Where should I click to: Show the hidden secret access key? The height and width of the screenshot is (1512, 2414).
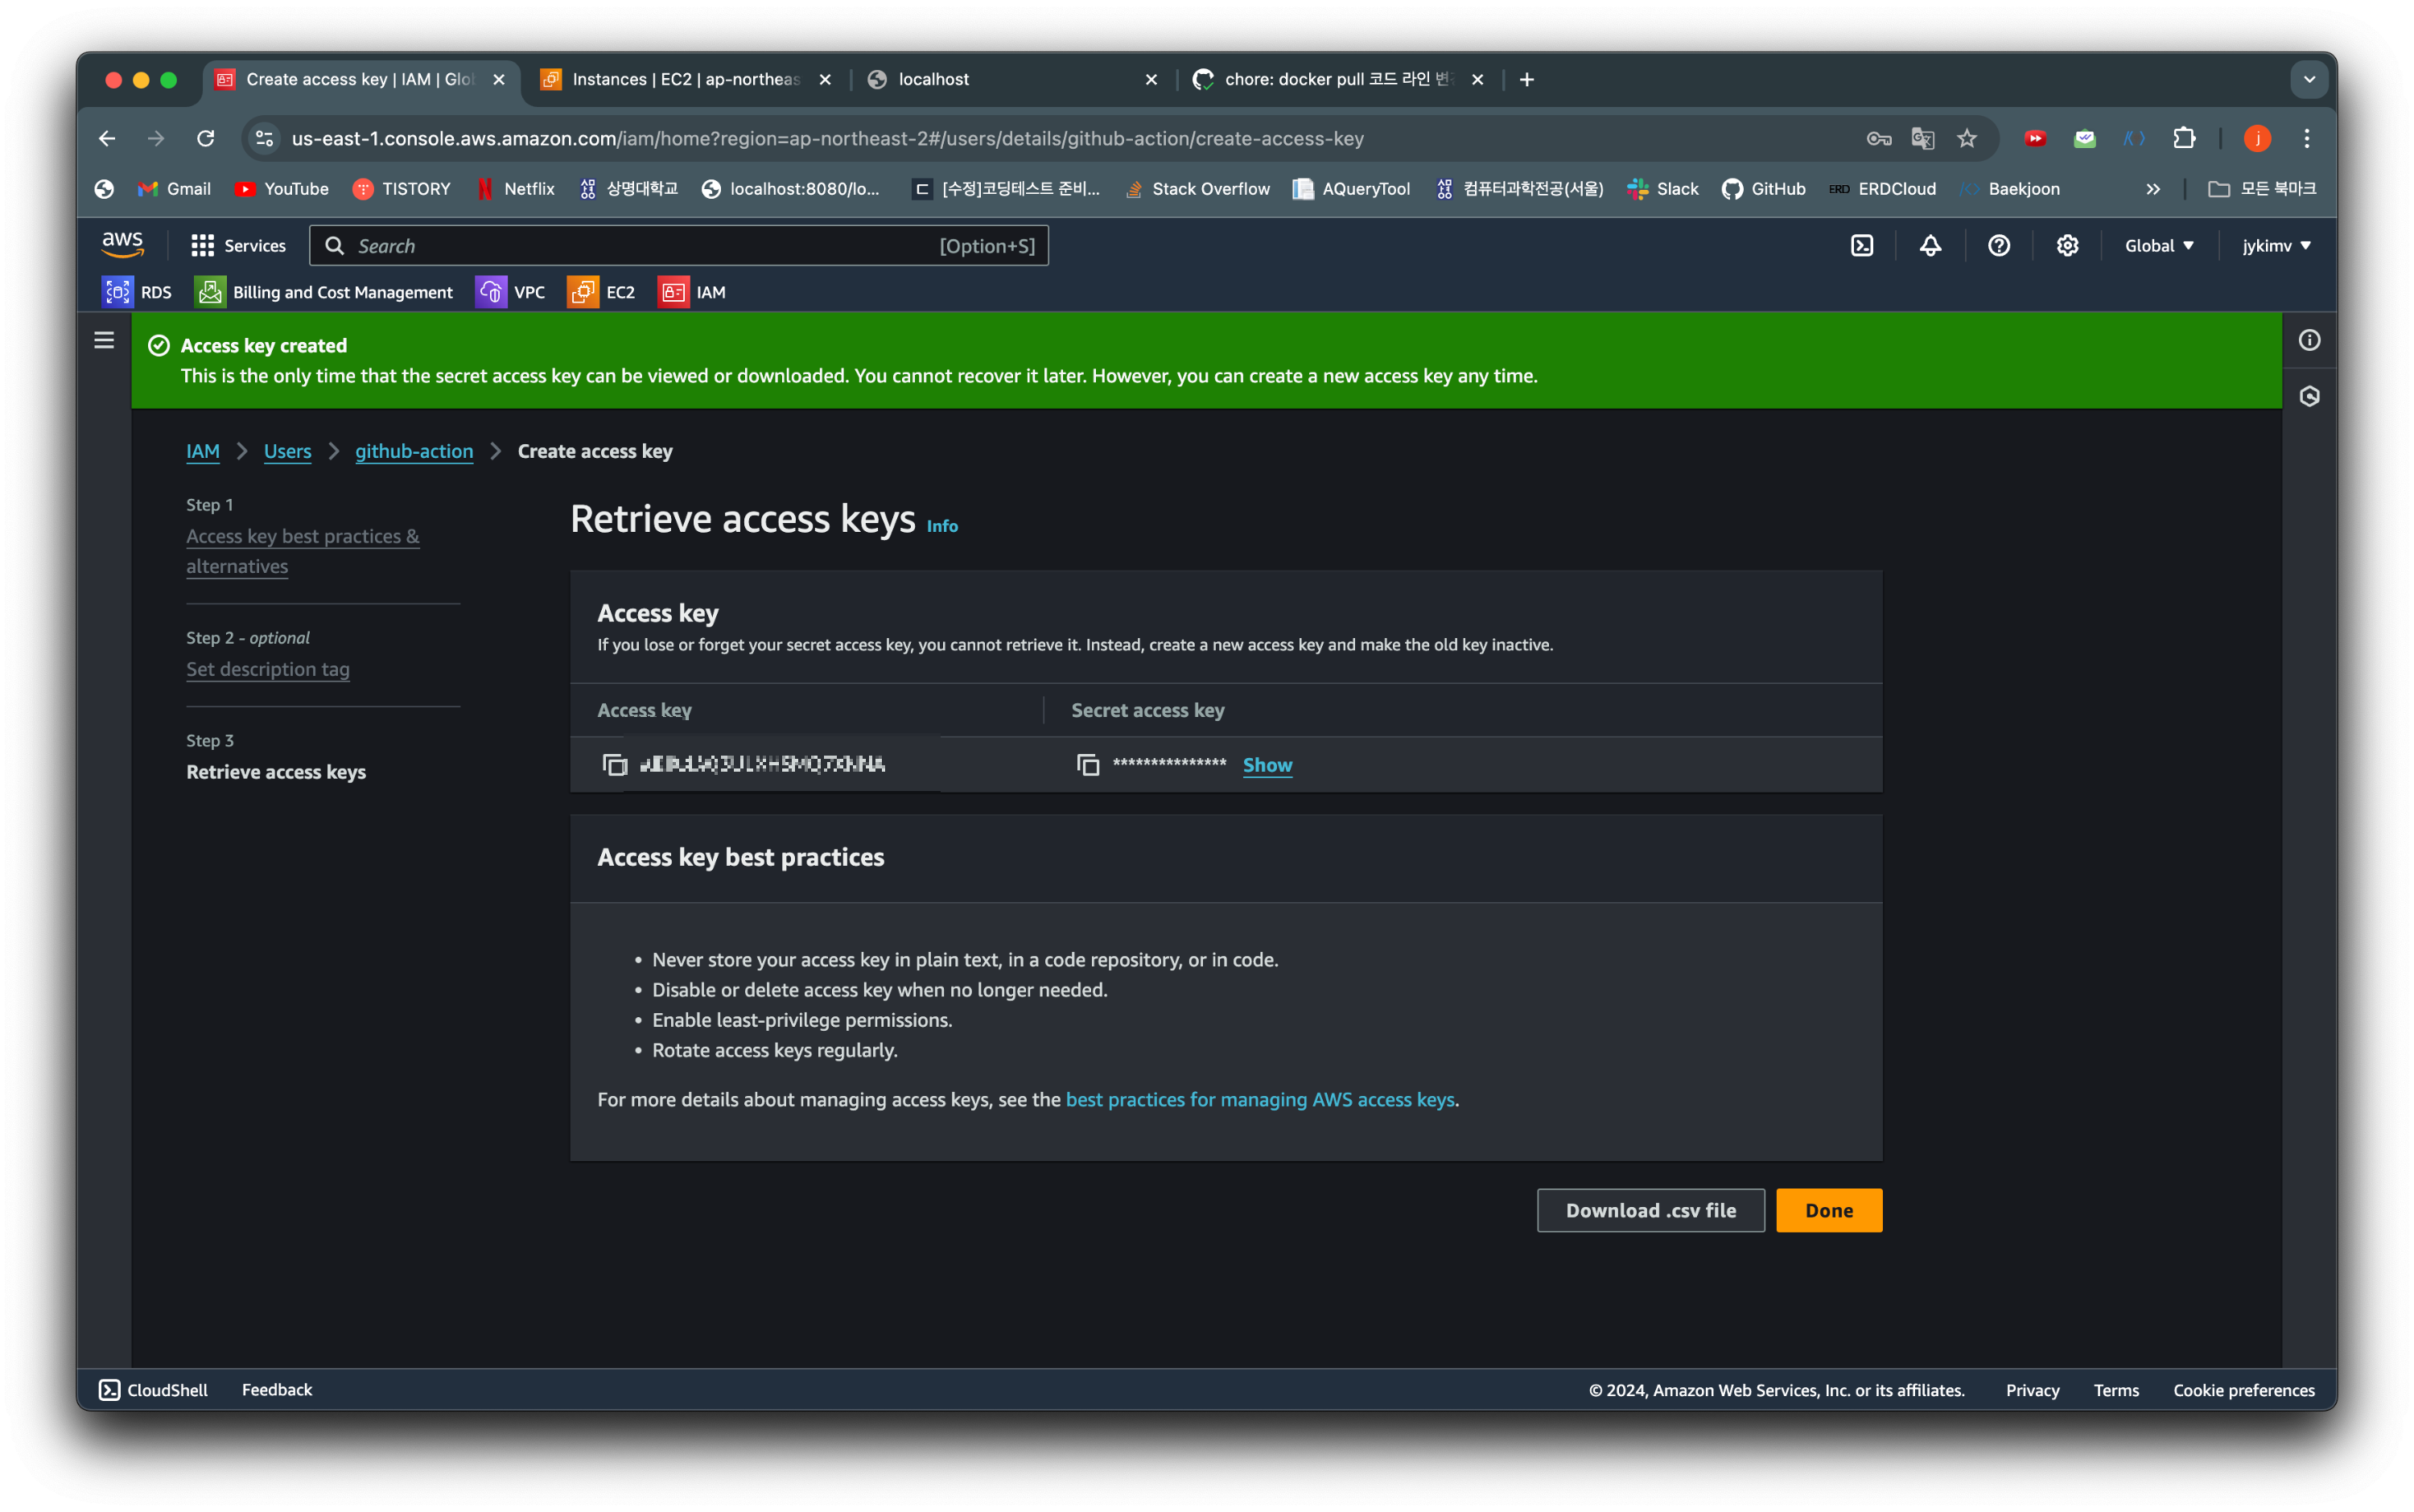point(1267,765)
